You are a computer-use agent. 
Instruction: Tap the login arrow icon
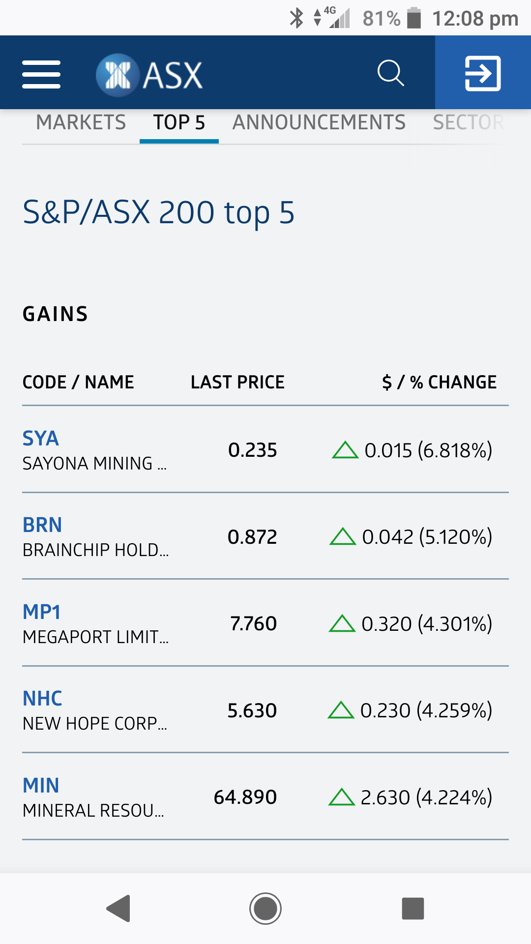483,73
